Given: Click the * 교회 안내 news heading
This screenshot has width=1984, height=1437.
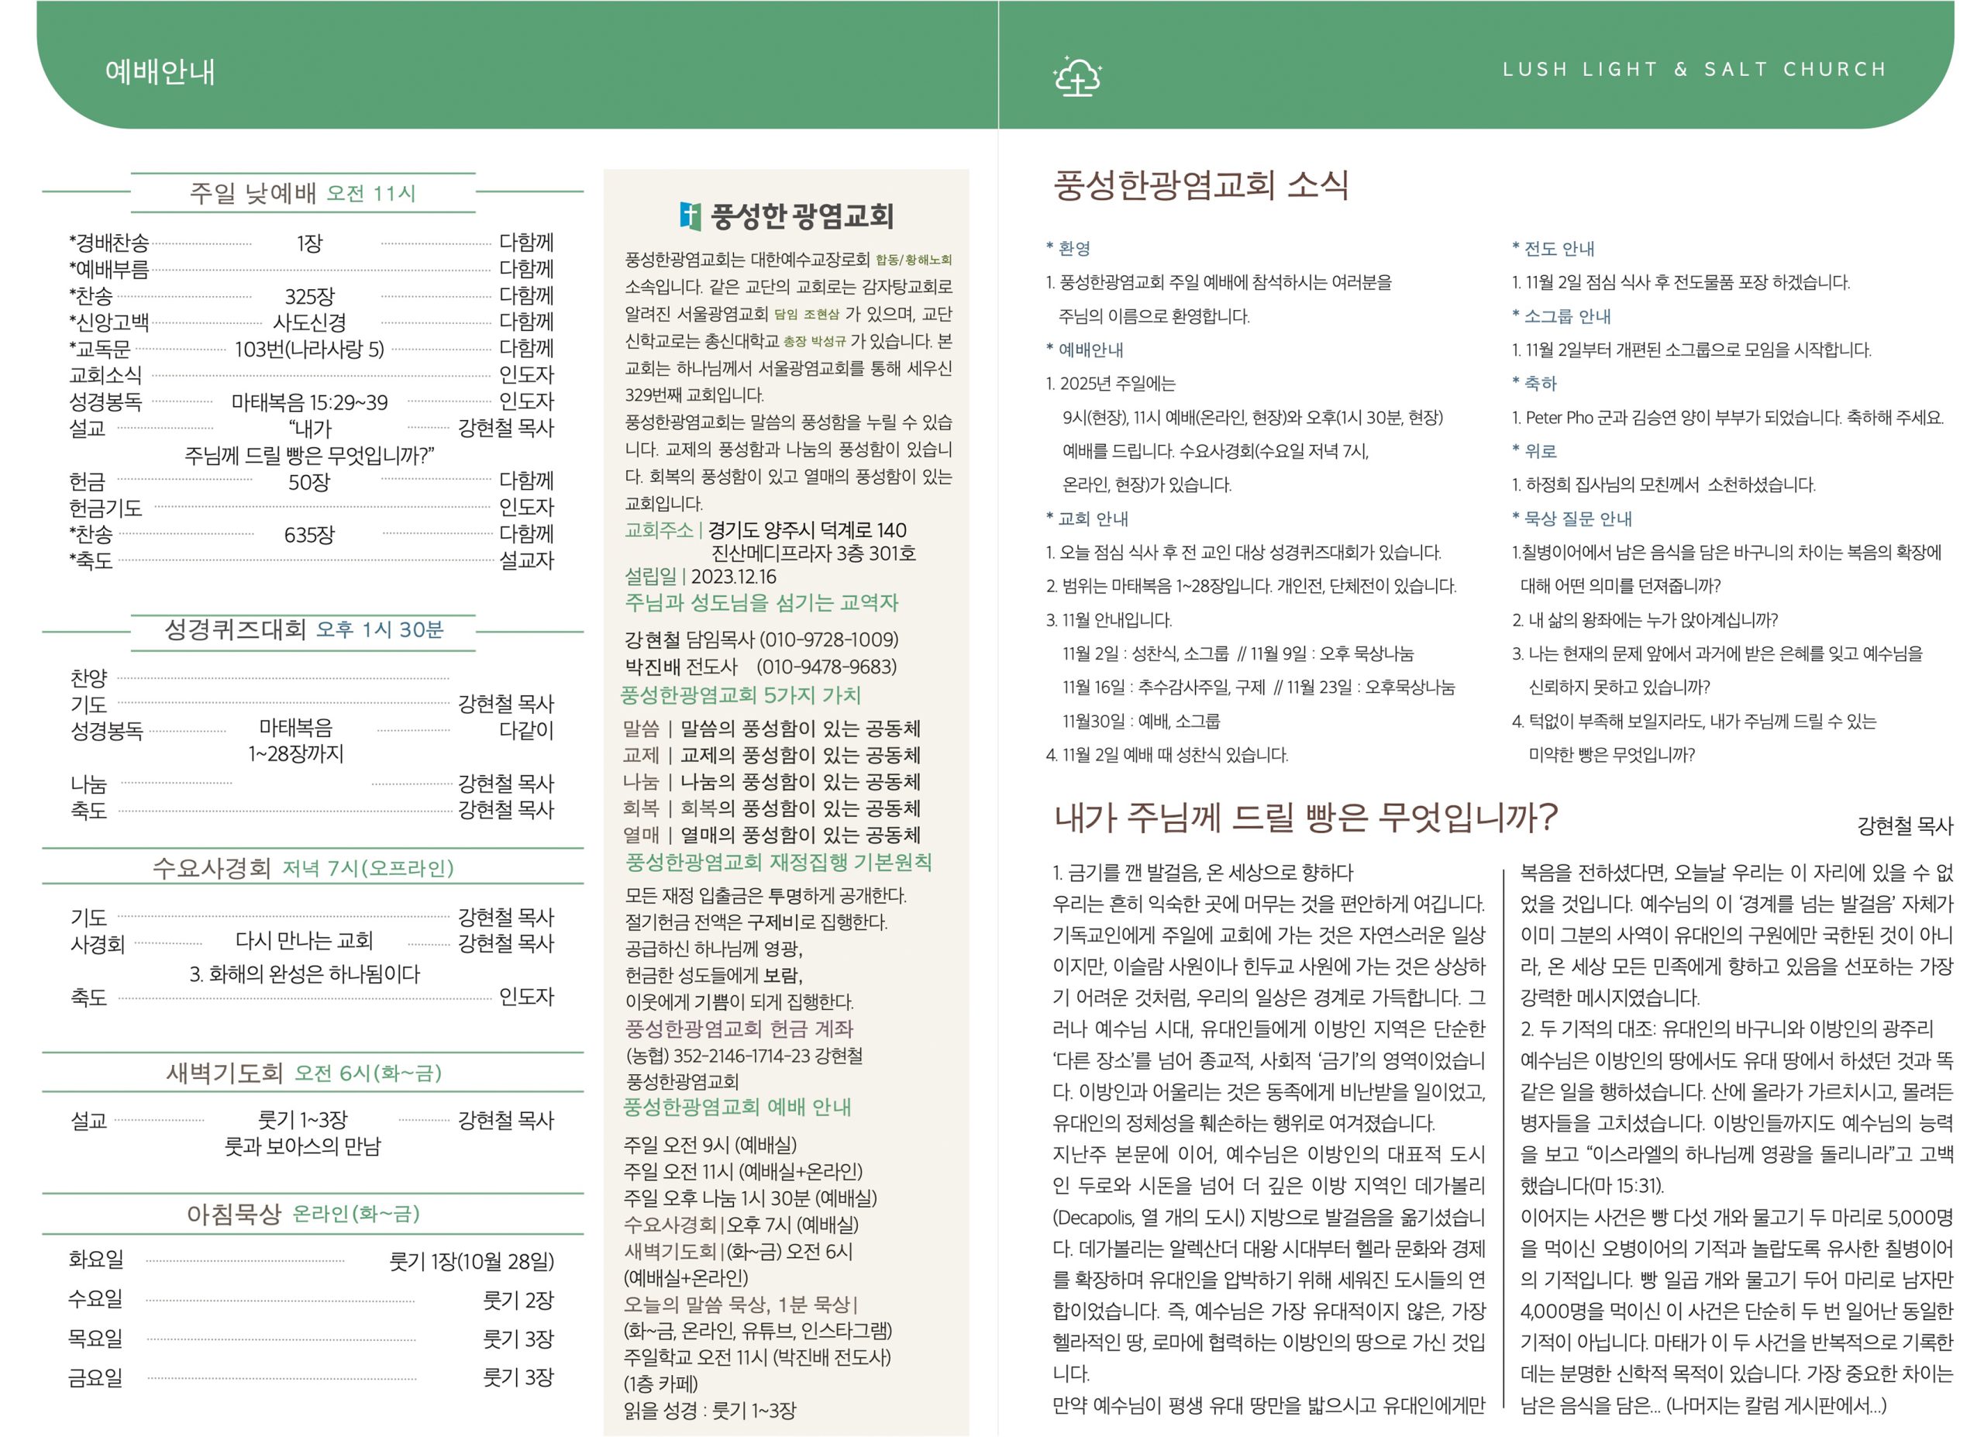Looking at the screenshot, I should coord(1087,519).
